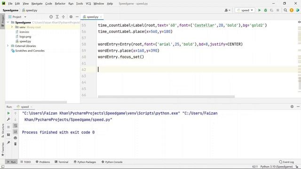Pin the Run tab with pin icon

click(8, 143)
